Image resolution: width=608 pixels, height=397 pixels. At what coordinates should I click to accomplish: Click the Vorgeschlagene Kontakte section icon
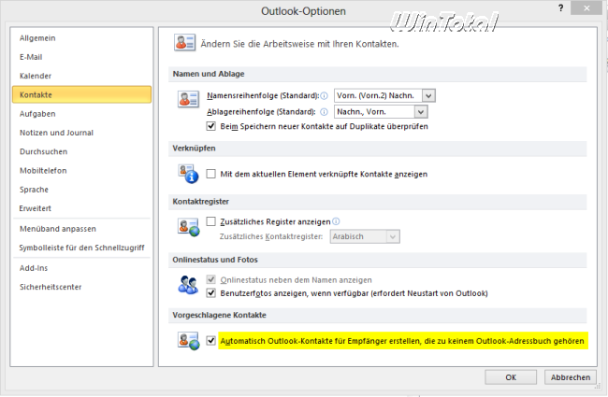pyautogui.click(x=188, y=341)
